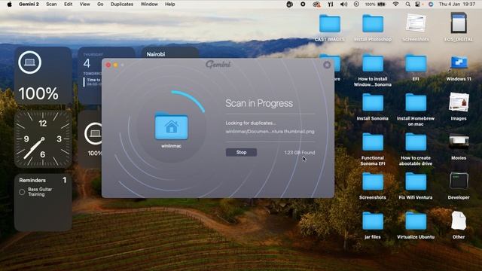Click the 'Looking for duplicates...' status line

pos(251,123)
